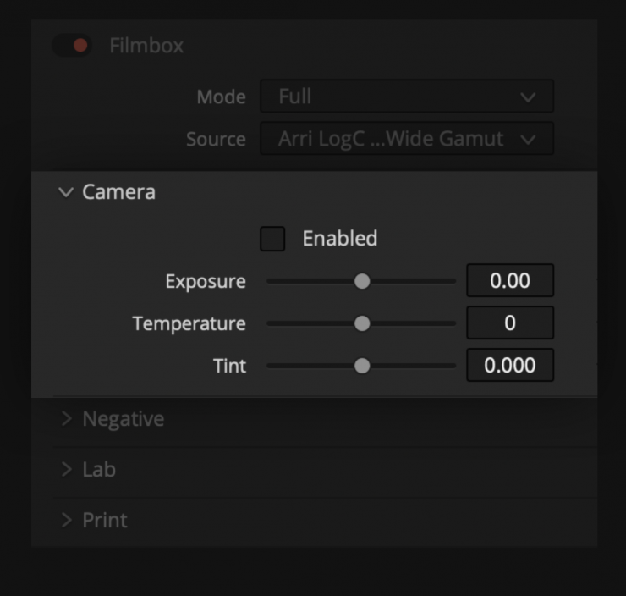The image size is (626, 596).
Task: Click the Exposure slider handle
Action: click(x=362, y=281)
